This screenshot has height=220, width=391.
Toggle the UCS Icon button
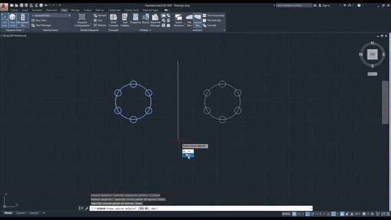[4, 20]
